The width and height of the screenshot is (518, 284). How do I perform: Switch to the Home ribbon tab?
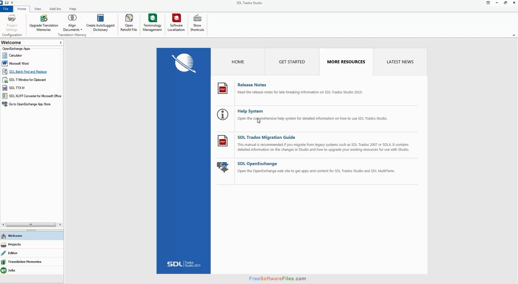22,9
